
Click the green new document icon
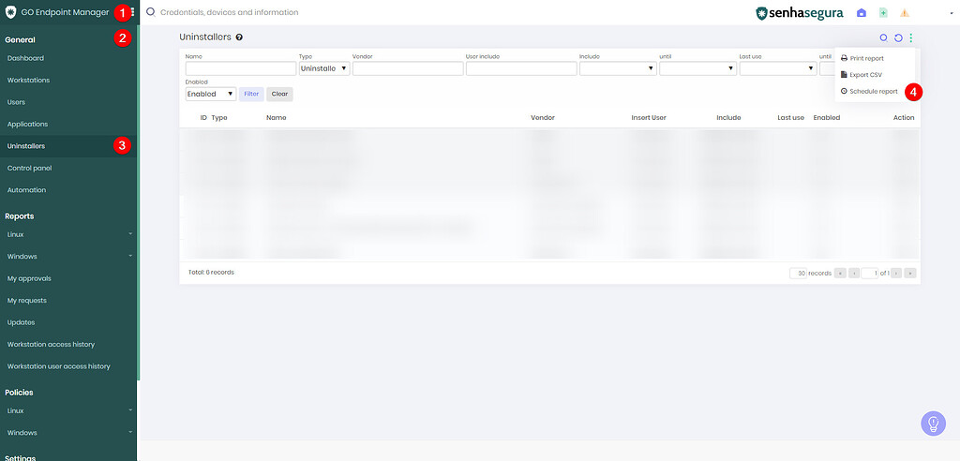point(883,13)
